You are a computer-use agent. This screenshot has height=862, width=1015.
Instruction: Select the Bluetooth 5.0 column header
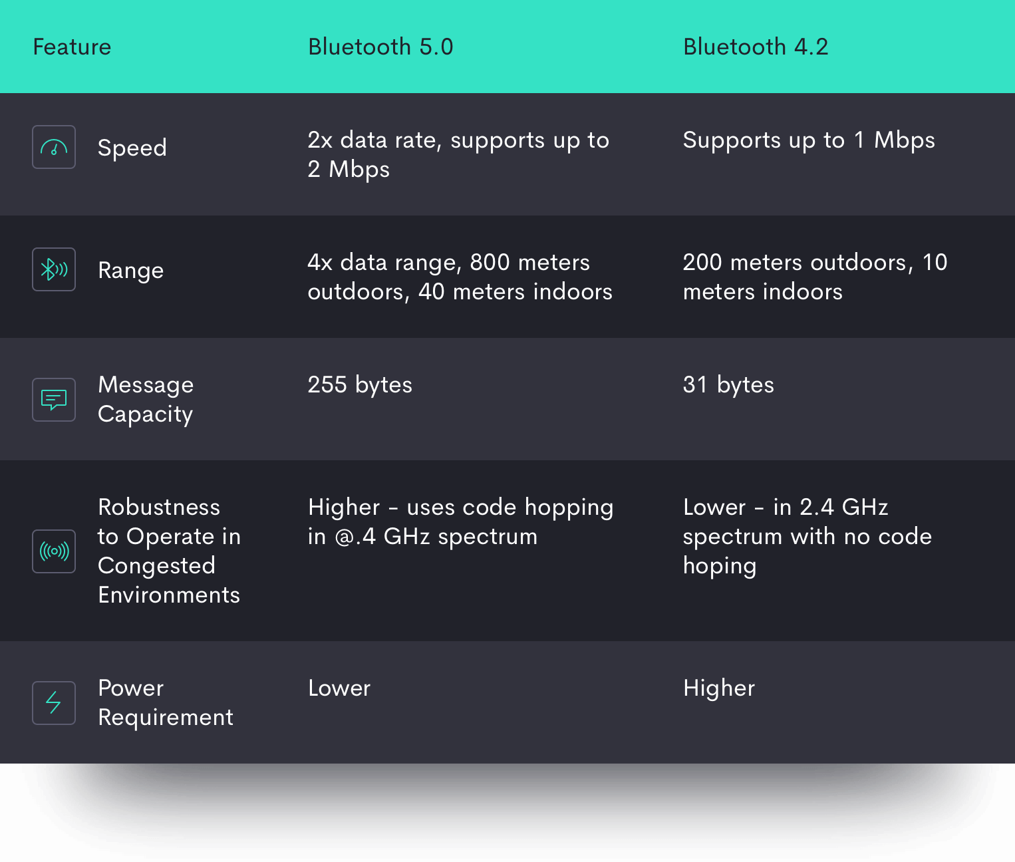(380, 47)
